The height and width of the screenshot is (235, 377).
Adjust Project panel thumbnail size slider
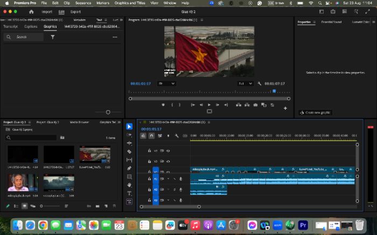click(41, 206)
